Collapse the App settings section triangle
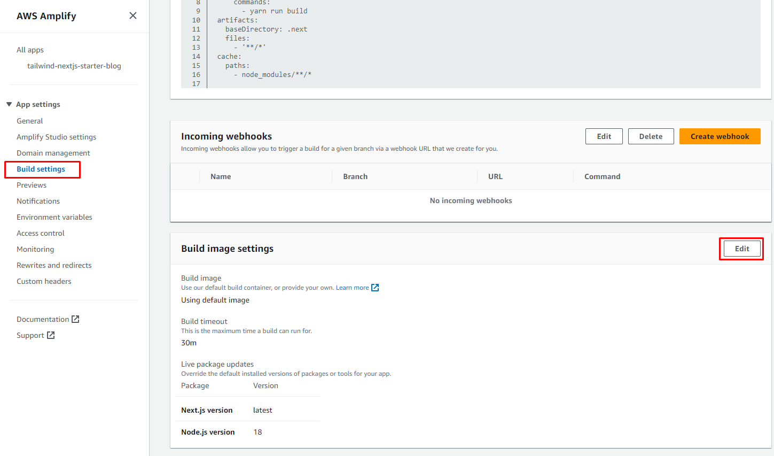The height and width of the screenshot is (456, 774). [x=9, y=104]
